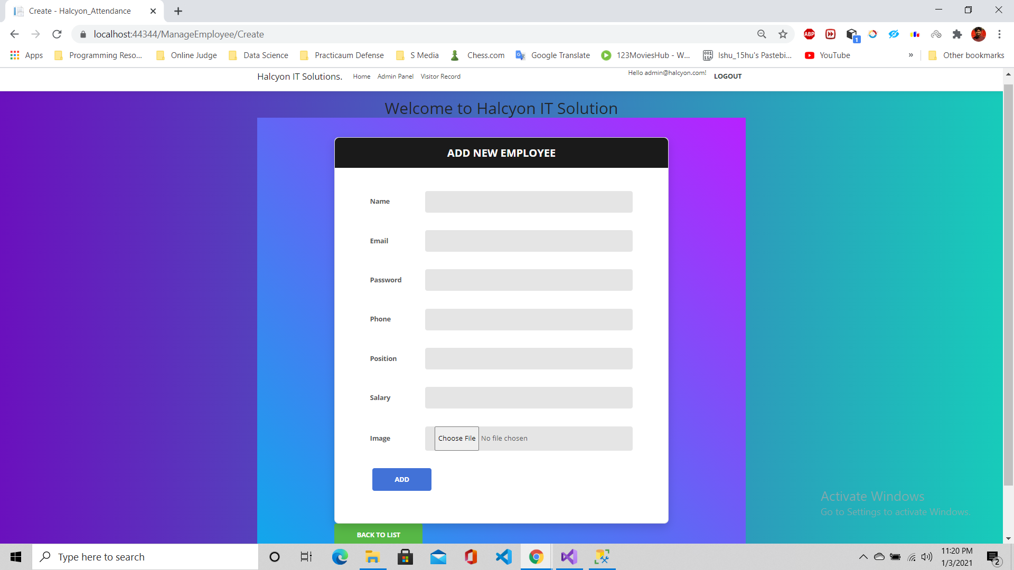
Task: Open Visual Studio from the taskbar
Action: [x=569, y=557]
